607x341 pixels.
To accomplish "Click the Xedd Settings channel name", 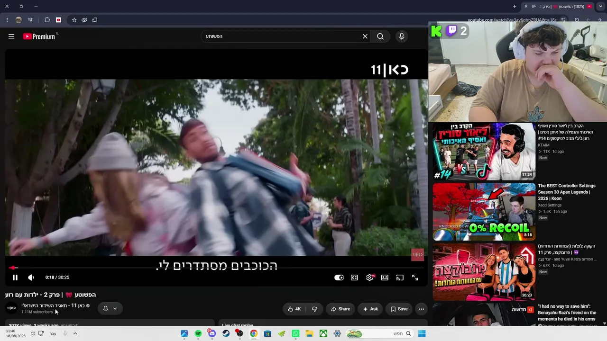I will pyautogui.click(x=550, y=205).
